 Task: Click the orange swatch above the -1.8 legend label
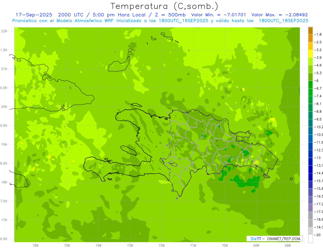pos(310,30)
